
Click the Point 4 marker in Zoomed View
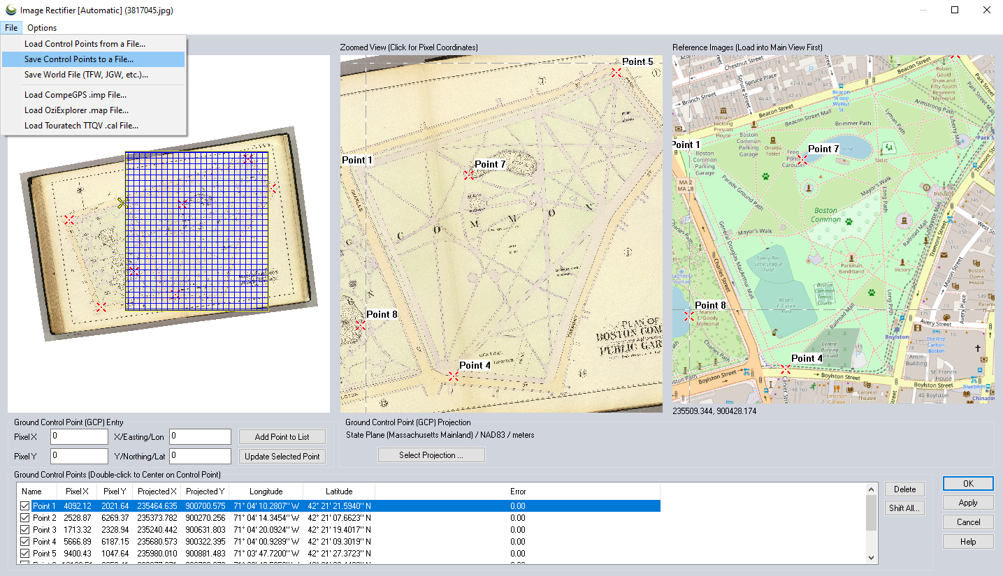[454, 376]
